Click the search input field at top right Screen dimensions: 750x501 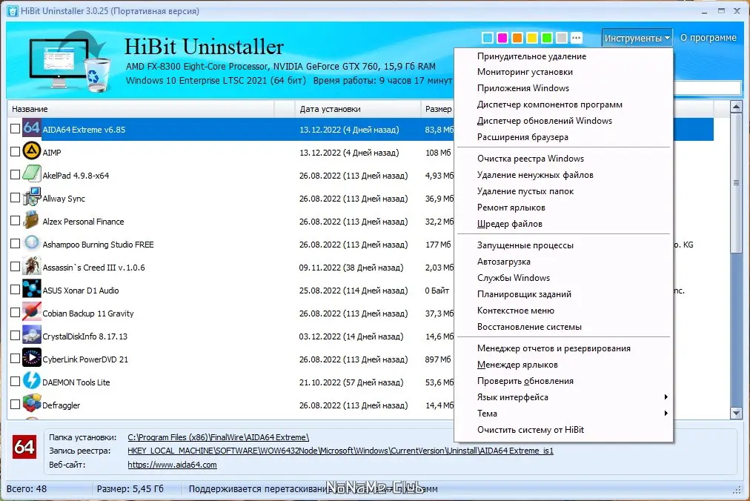(707, 87)
